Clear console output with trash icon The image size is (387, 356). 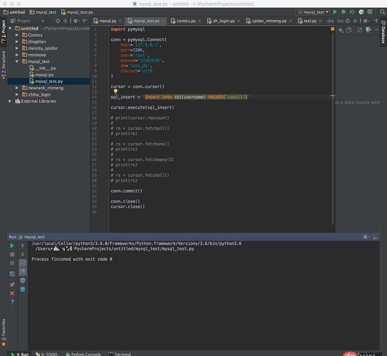click(x=22, y=289)
